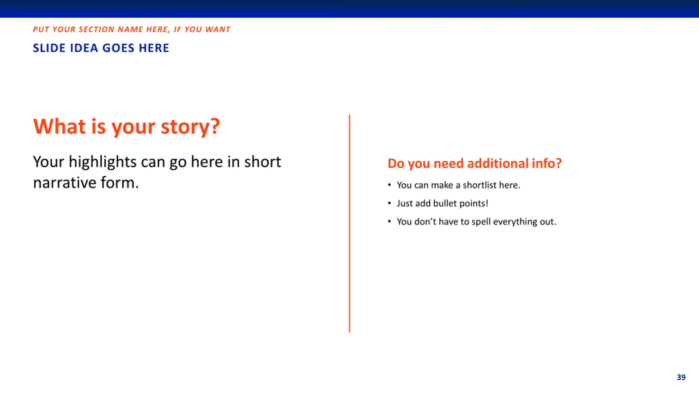Click the 'What is your story?' heading

pyautogui.click(x=126, y=127)
